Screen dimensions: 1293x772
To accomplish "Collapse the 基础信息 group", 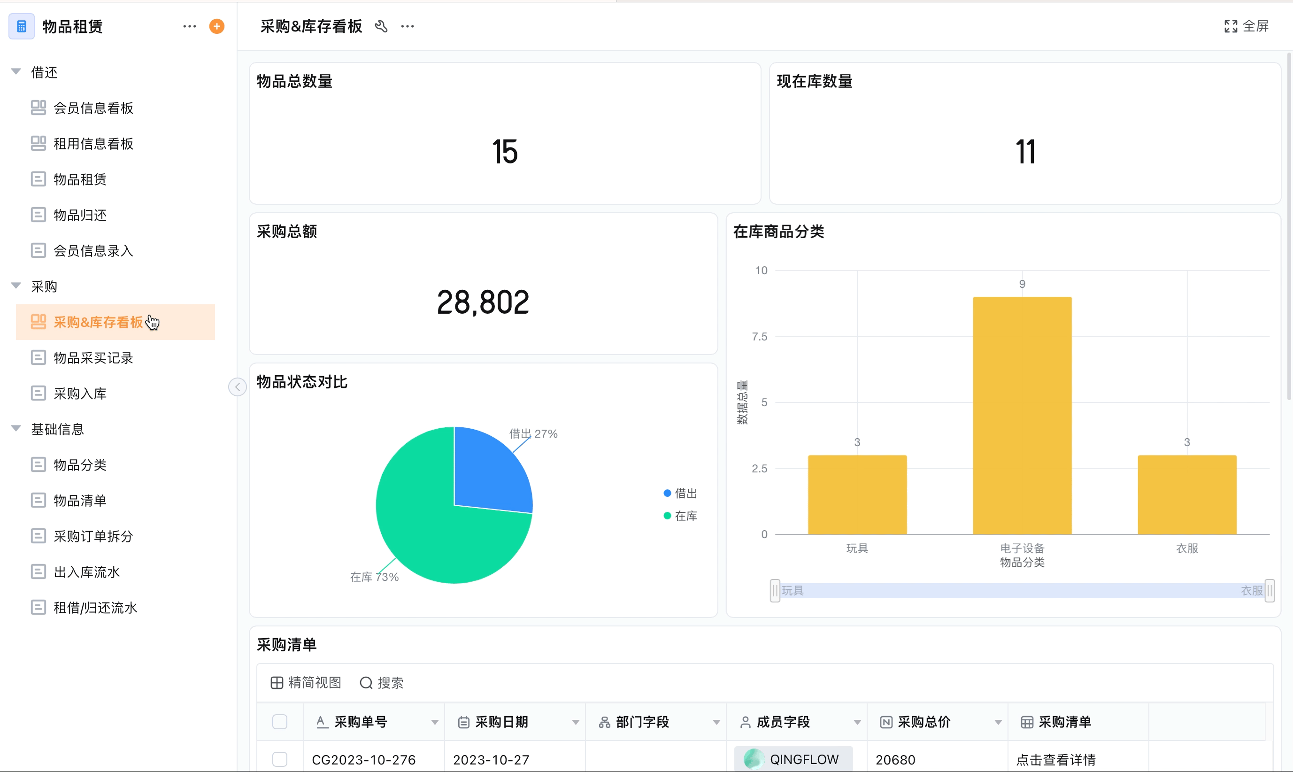I will pyautogui.click(x=16, y=429).
